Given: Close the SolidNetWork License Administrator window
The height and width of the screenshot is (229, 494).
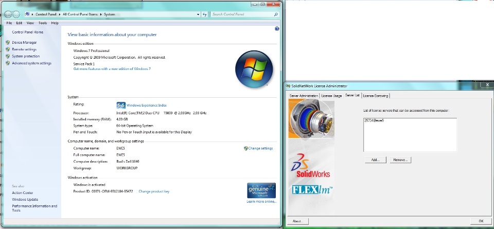Looking at the screenshot, I should coord(487,85).
